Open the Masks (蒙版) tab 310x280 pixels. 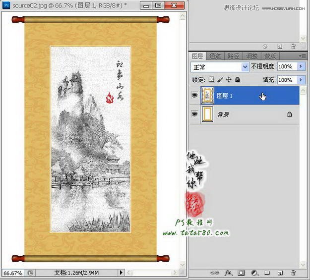[270, 56]
